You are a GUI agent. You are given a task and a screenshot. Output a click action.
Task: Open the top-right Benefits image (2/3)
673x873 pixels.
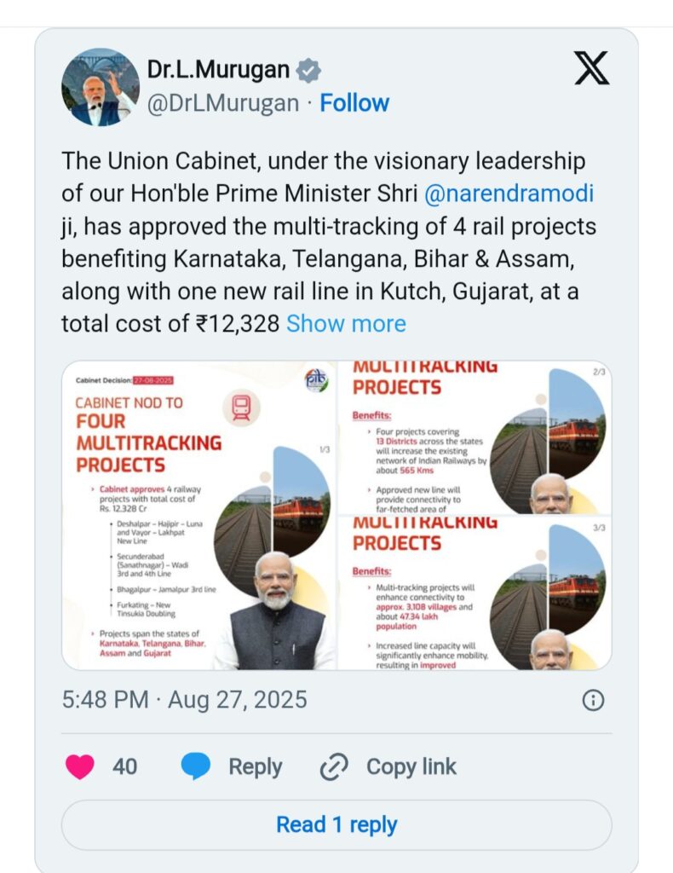pyautogui.click(x=475, y=437)
